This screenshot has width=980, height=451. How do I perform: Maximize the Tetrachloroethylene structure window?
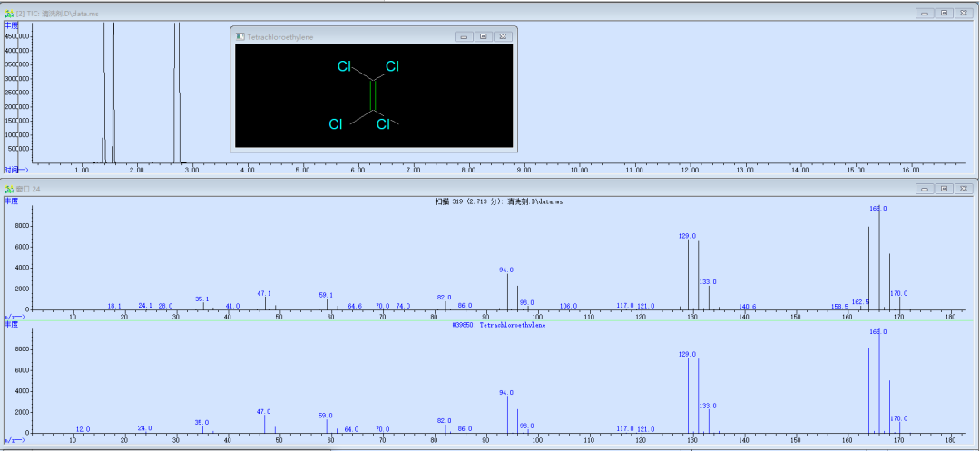483,37
